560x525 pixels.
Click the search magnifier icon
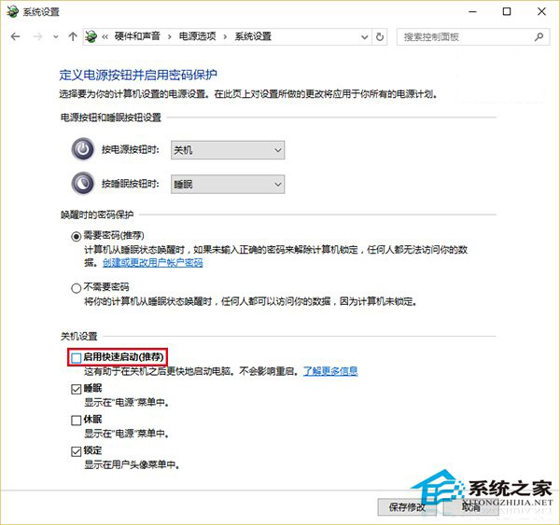(539, 36)
